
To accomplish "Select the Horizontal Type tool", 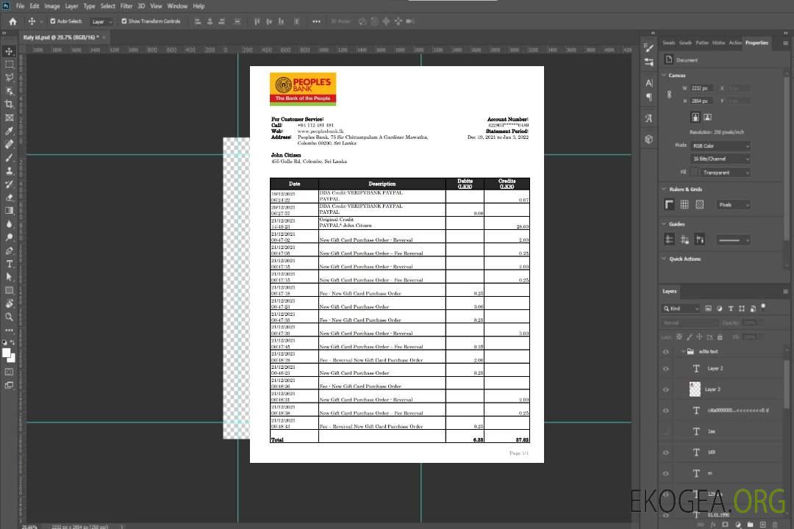I will point(9,264).
